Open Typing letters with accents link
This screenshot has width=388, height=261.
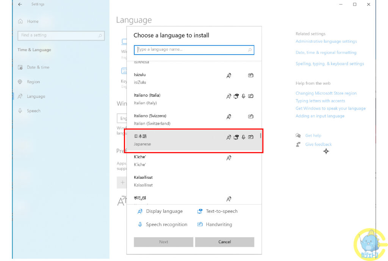click(320, 101)
